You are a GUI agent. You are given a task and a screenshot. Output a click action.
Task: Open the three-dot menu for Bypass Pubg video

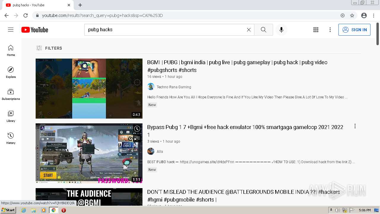(355, 126)
